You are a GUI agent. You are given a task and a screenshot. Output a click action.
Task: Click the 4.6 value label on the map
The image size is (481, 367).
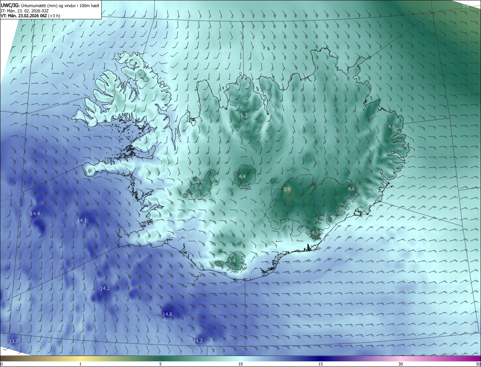pos(351,189)
